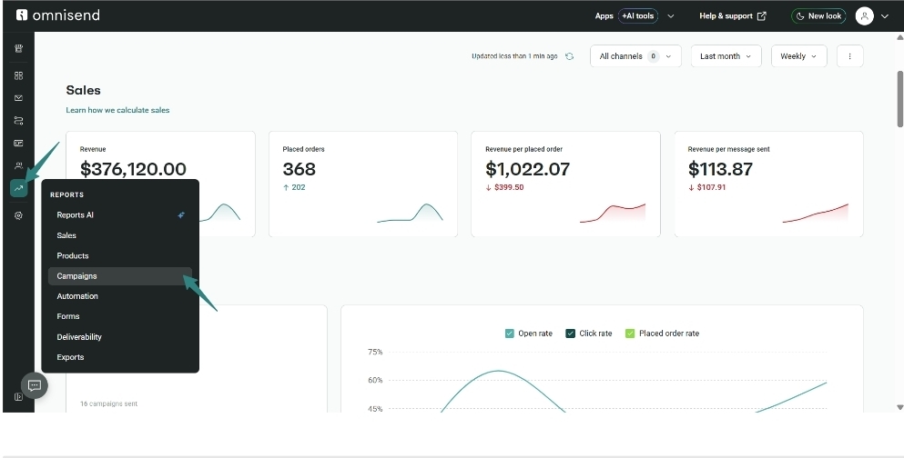Open the forms sidebar icon
This screenshot has width=904, height=458.
pos(18,143)
